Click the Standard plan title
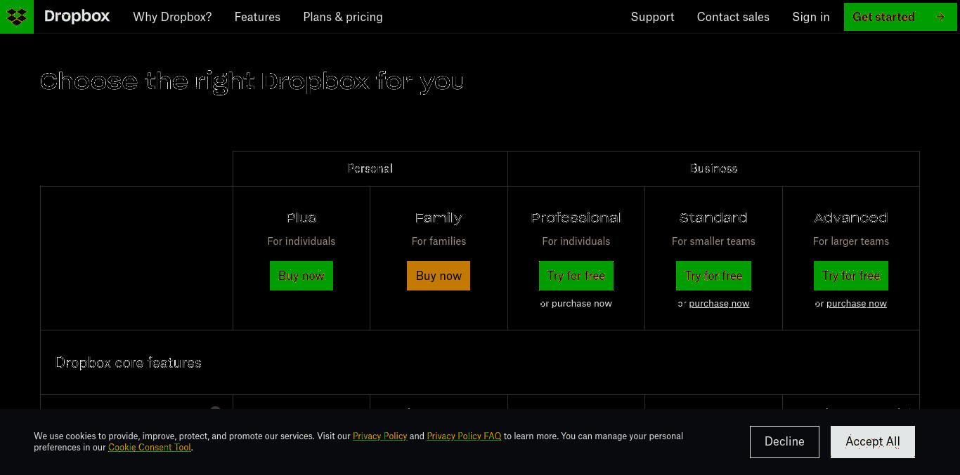The image size is (960, 475). [713, 218]
